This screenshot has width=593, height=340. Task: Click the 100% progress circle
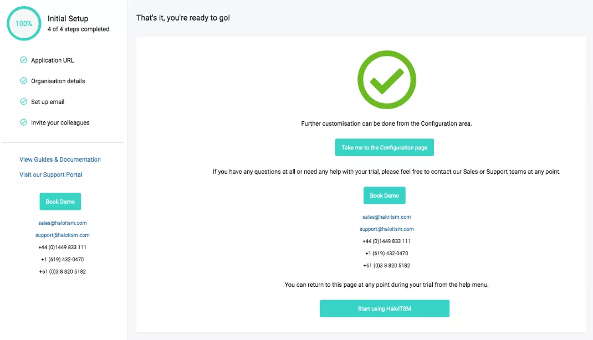24,23
